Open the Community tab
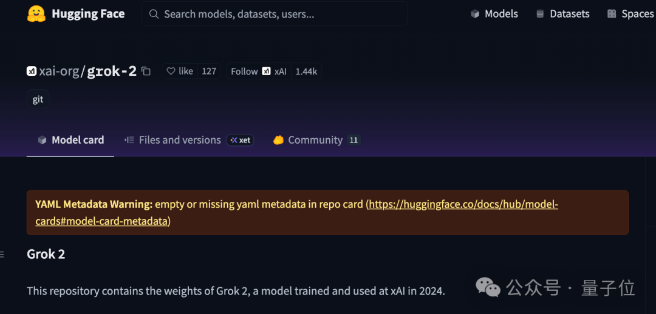This screenshot has height=314, width=656. (316, 140)
